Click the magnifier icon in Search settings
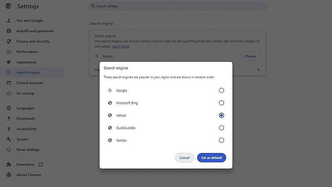 point(93,6)
